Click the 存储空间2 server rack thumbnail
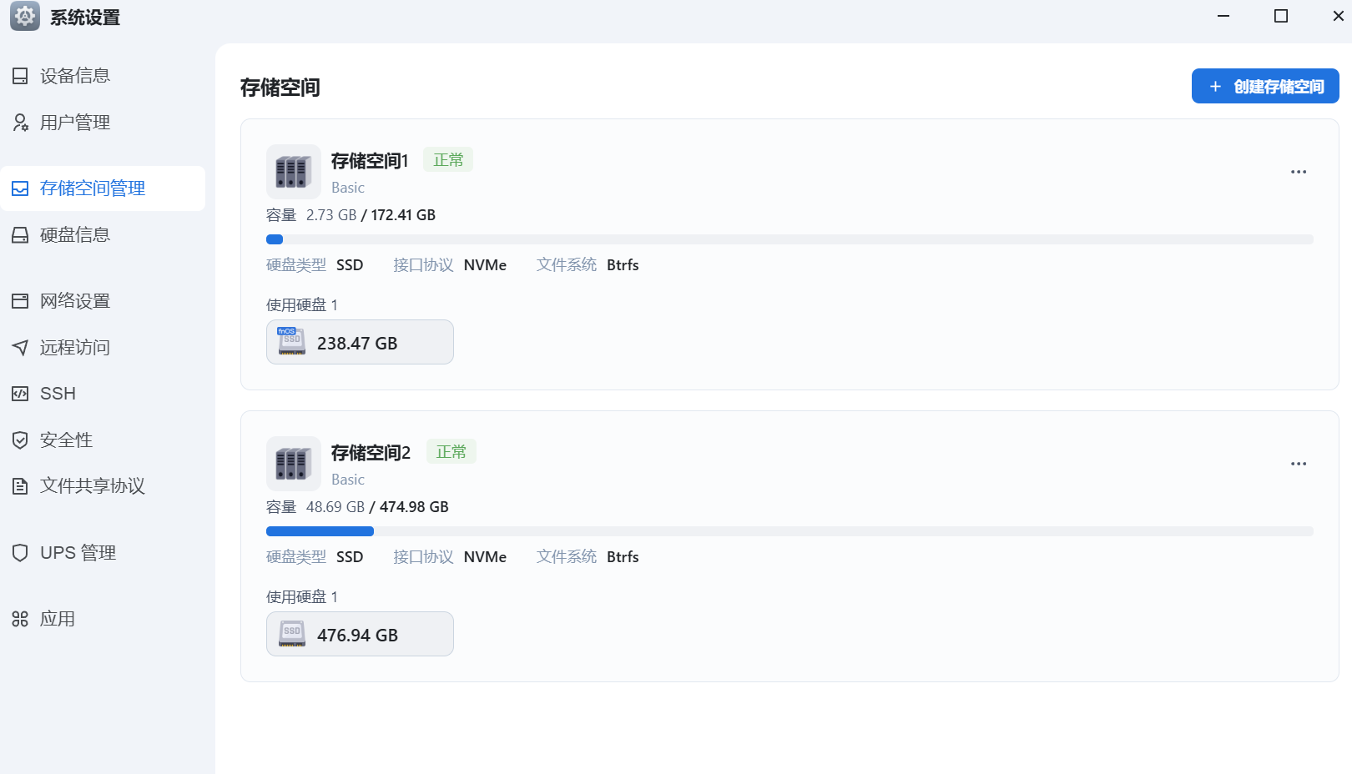 click(294, 464)
